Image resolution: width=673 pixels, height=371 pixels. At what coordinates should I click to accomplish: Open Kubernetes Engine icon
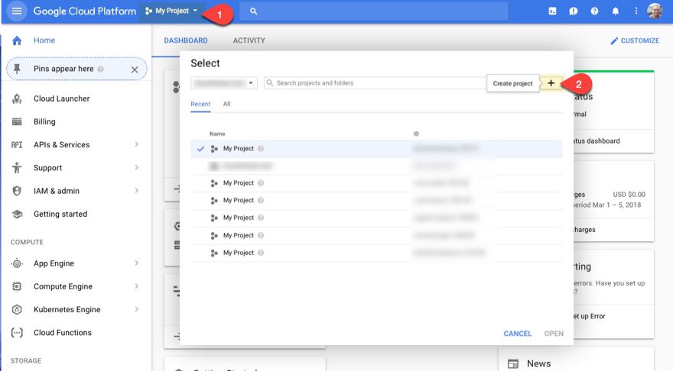coord(17,310)
